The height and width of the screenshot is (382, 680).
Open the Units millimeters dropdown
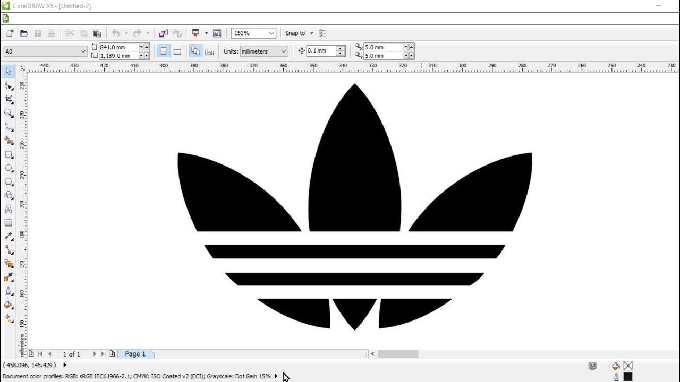284,51
